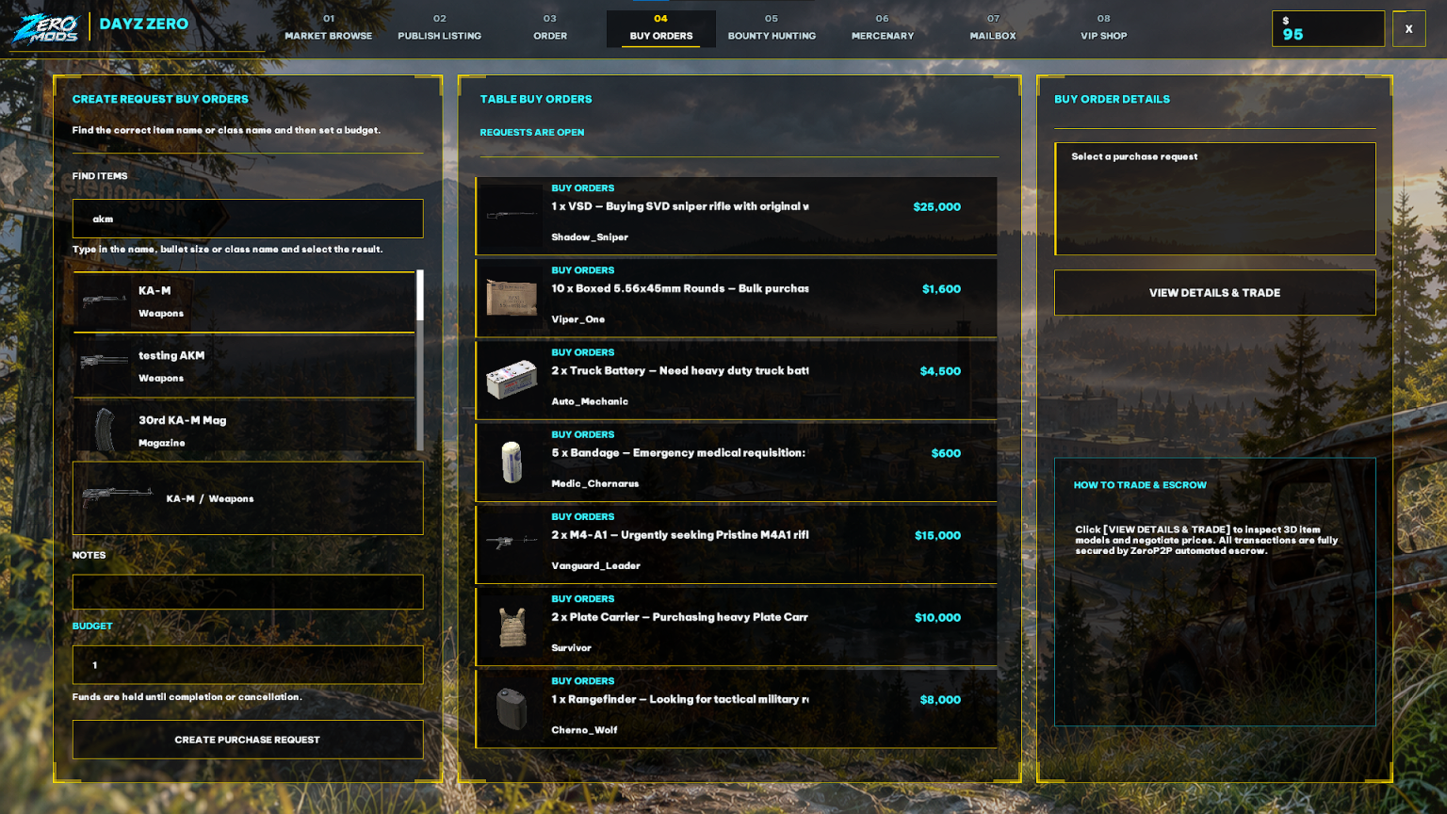1447x814 pixels.
Task: Click the Medic_Chernarus requester name
Action: (595, 483)
